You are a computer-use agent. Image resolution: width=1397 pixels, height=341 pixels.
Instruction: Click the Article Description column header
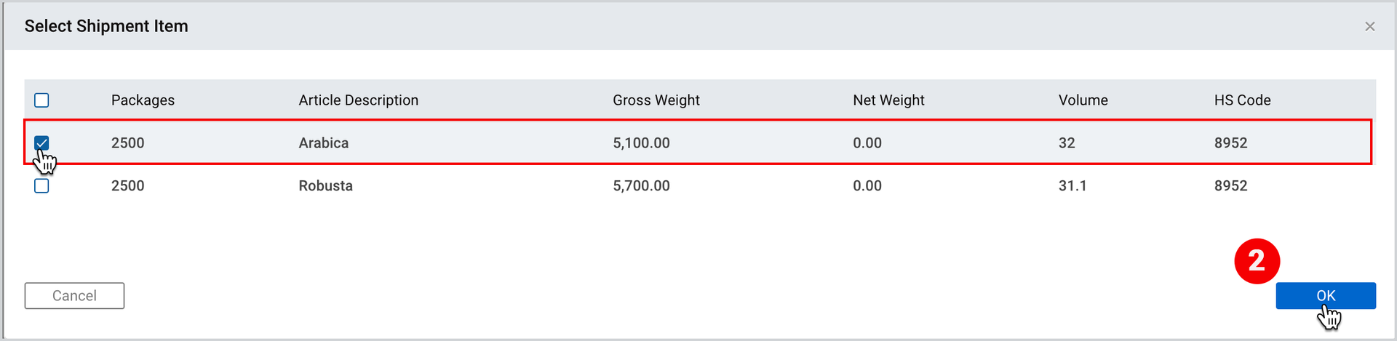point(358,100)
